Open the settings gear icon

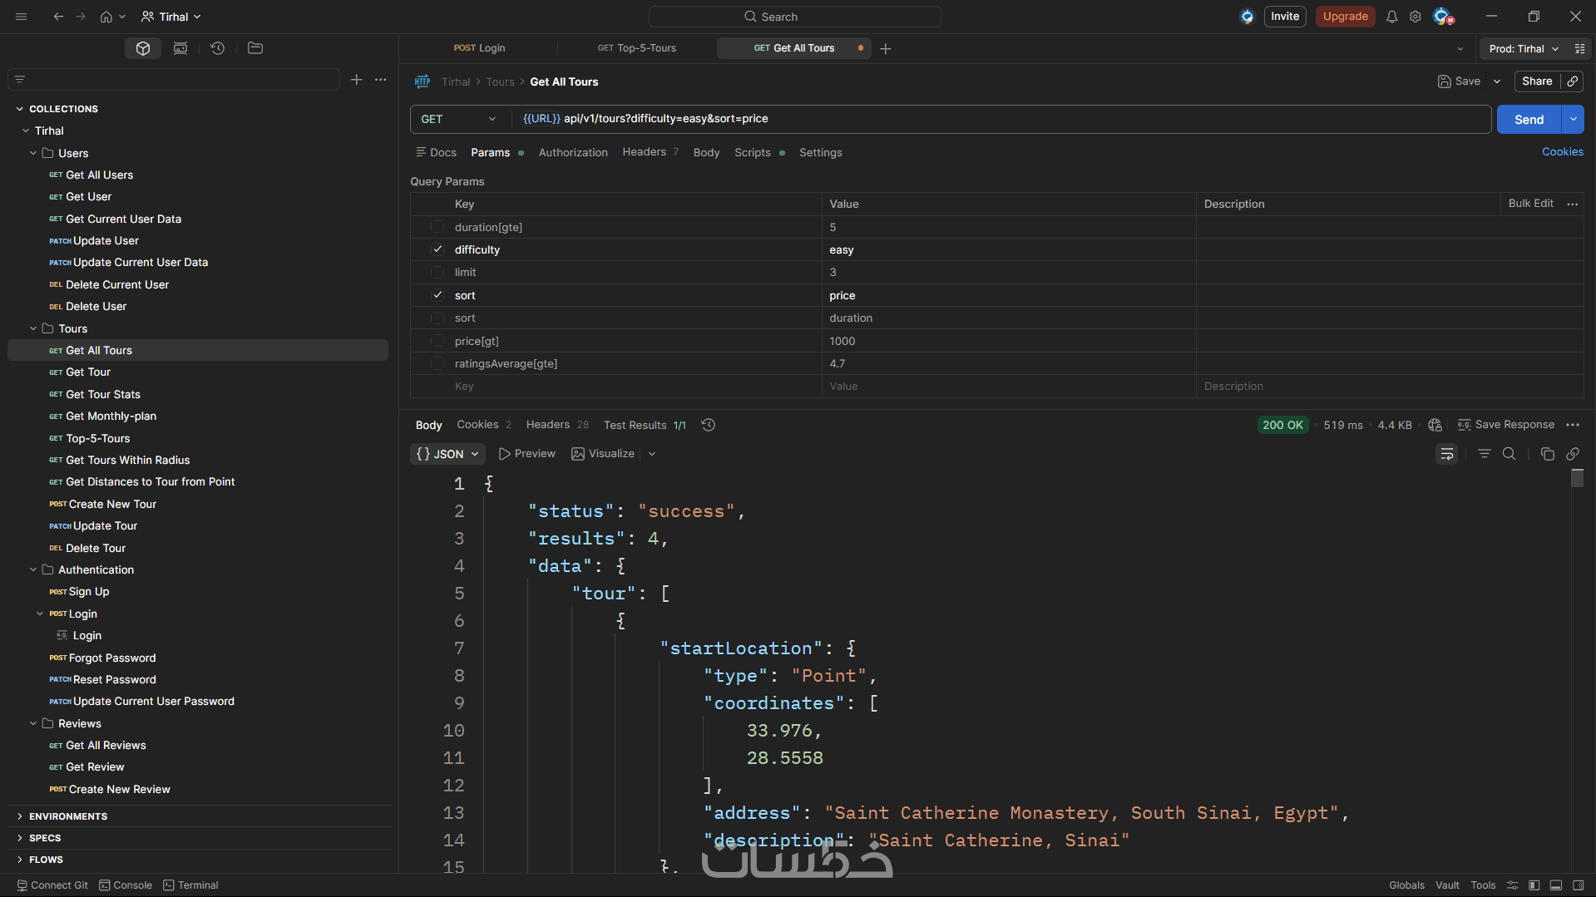(1415, 17)
